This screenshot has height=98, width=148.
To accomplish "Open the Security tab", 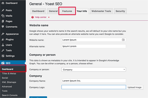I will 120,11.
